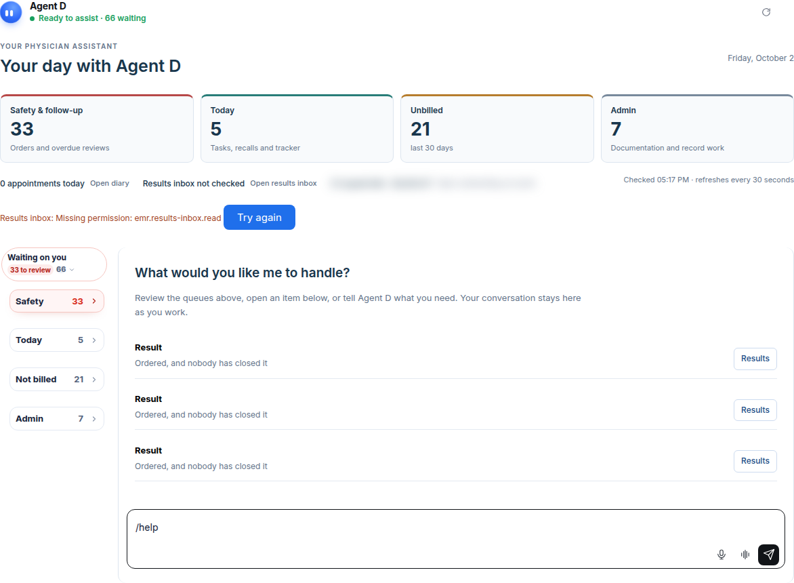
Task: Click the refresh icon in the header
Action: 766,12
